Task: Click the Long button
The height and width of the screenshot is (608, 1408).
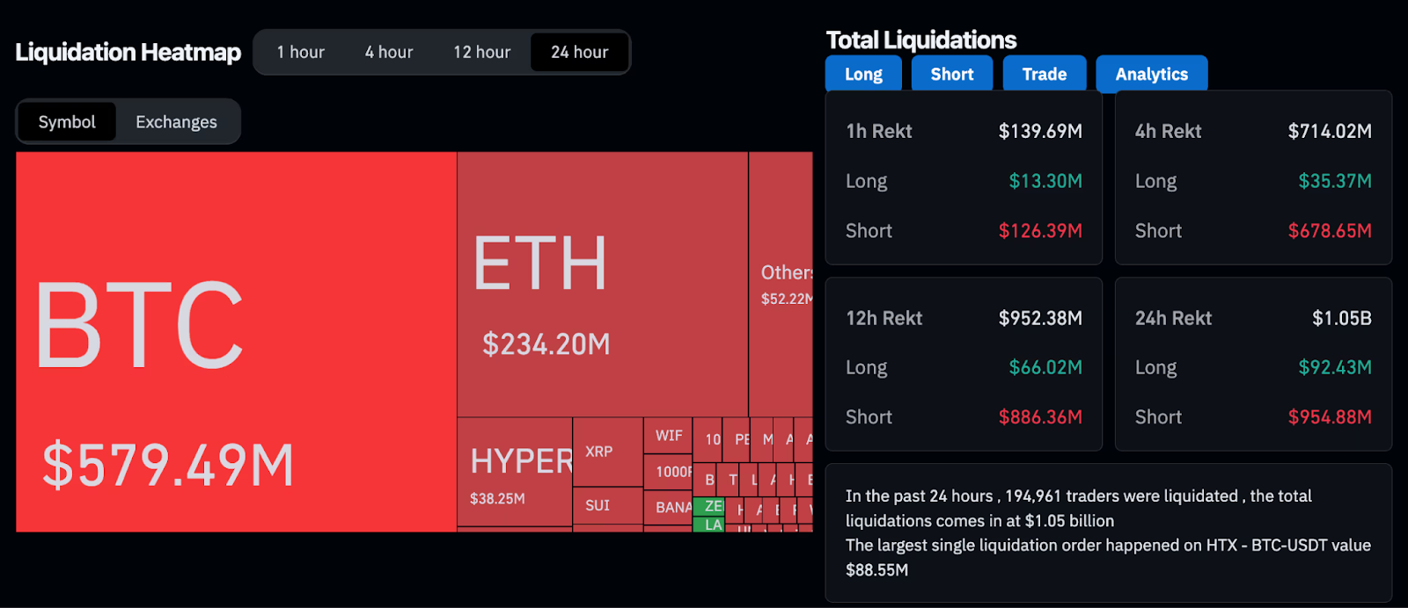Action: click(863, 75)
